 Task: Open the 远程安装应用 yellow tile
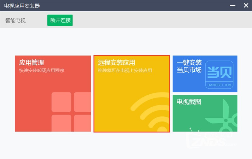pyautogui.click(x=132, y=94)
